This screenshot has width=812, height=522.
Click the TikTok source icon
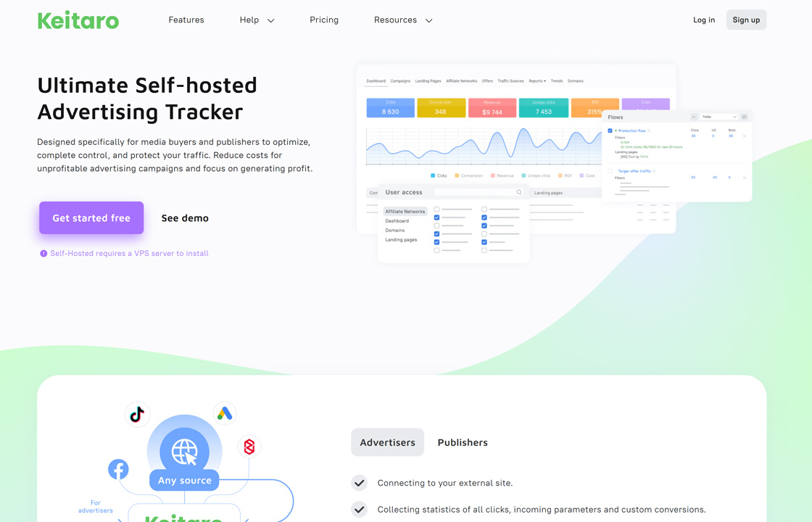click(x=137, y=414)
